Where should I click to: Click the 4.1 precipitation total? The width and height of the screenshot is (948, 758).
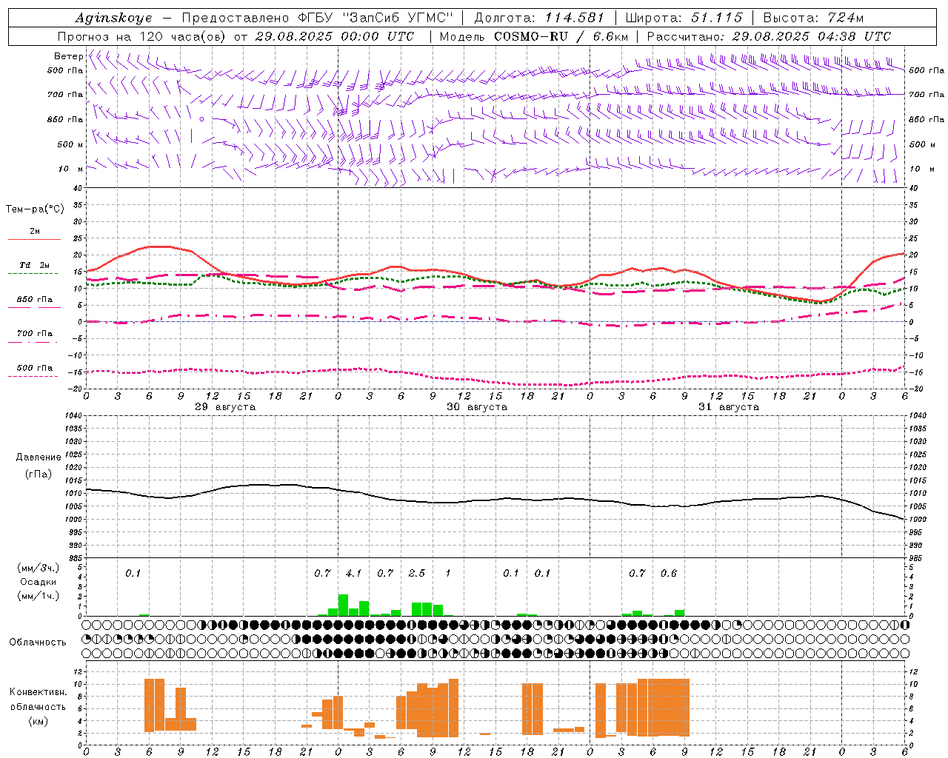pyautogui.click(x=354, y=574)
